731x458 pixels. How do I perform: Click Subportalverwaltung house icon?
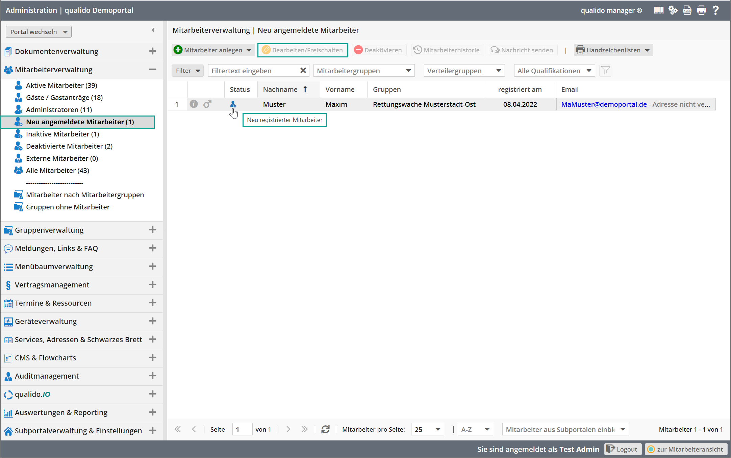click(8, 431)
